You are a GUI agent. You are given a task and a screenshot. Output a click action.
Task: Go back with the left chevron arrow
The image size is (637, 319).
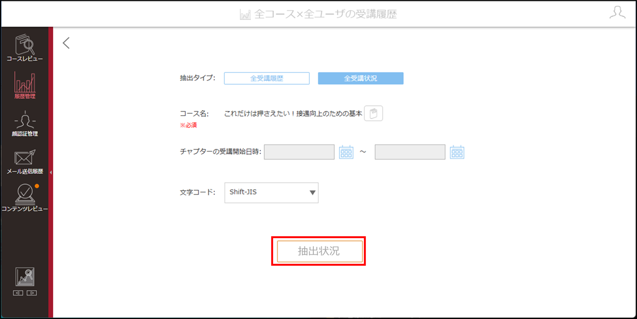tap(67, 43)
